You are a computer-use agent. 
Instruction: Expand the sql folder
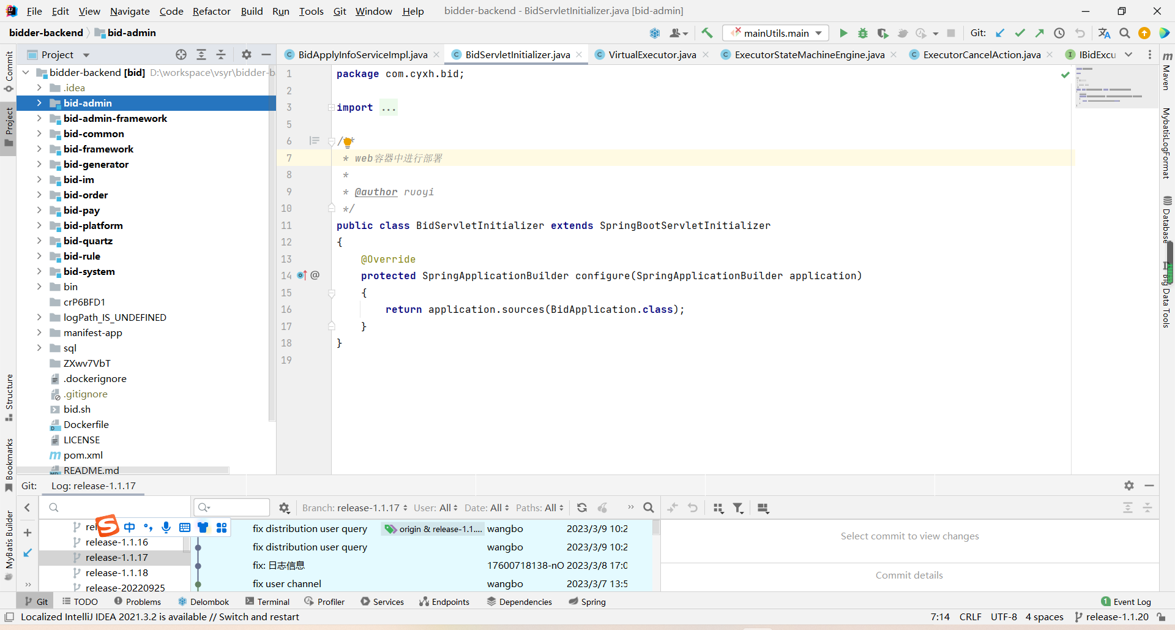pyautogui.click(x=39, y=348)
